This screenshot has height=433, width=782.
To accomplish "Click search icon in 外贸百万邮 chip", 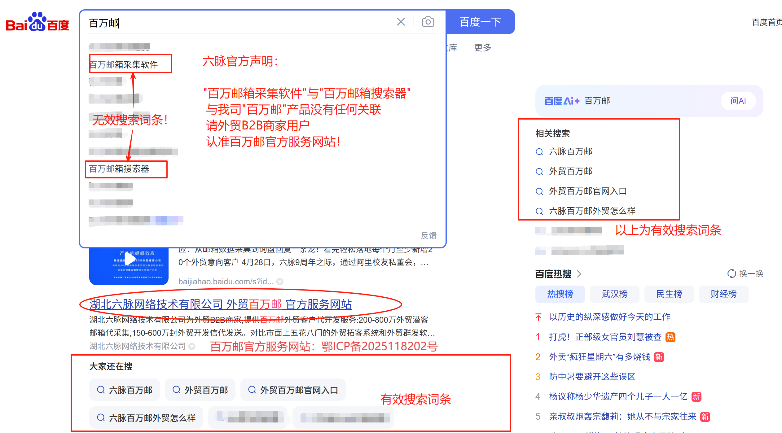I will (176, 390).
